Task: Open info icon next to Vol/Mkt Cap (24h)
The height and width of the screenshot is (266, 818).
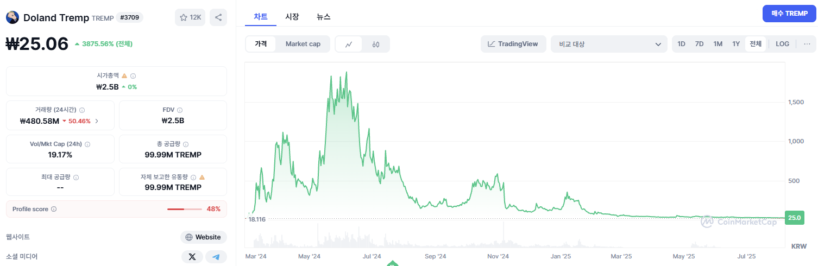Action: point(87,144)
